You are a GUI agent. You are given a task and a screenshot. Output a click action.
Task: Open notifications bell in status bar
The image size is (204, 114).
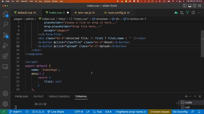click(x=199, y=112)
